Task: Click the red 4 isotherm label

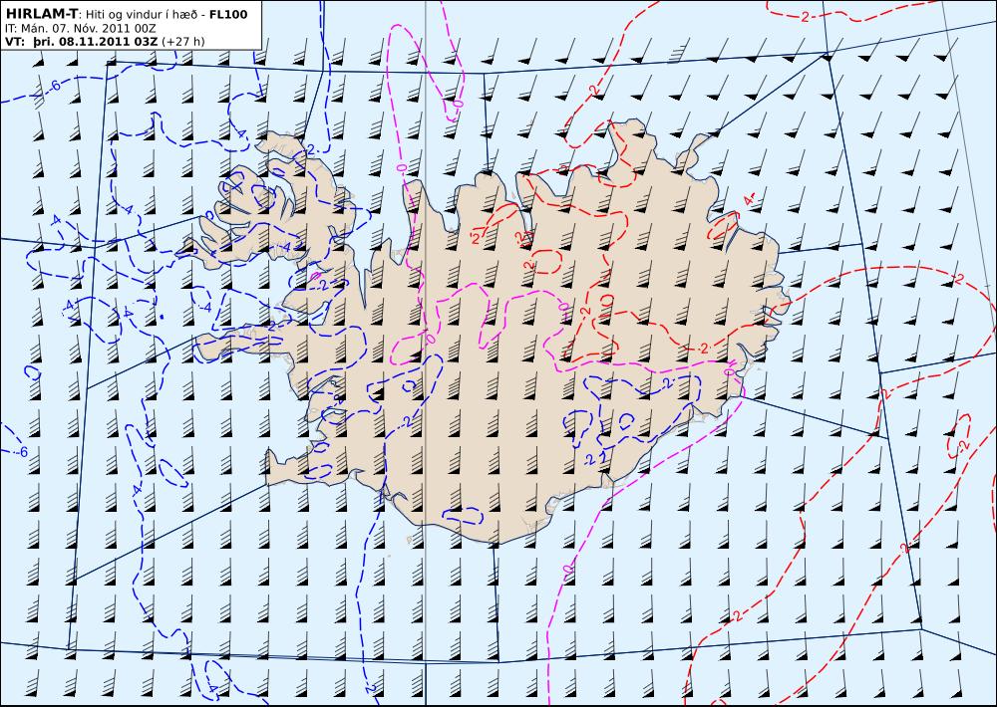Action: coord(749,199)
